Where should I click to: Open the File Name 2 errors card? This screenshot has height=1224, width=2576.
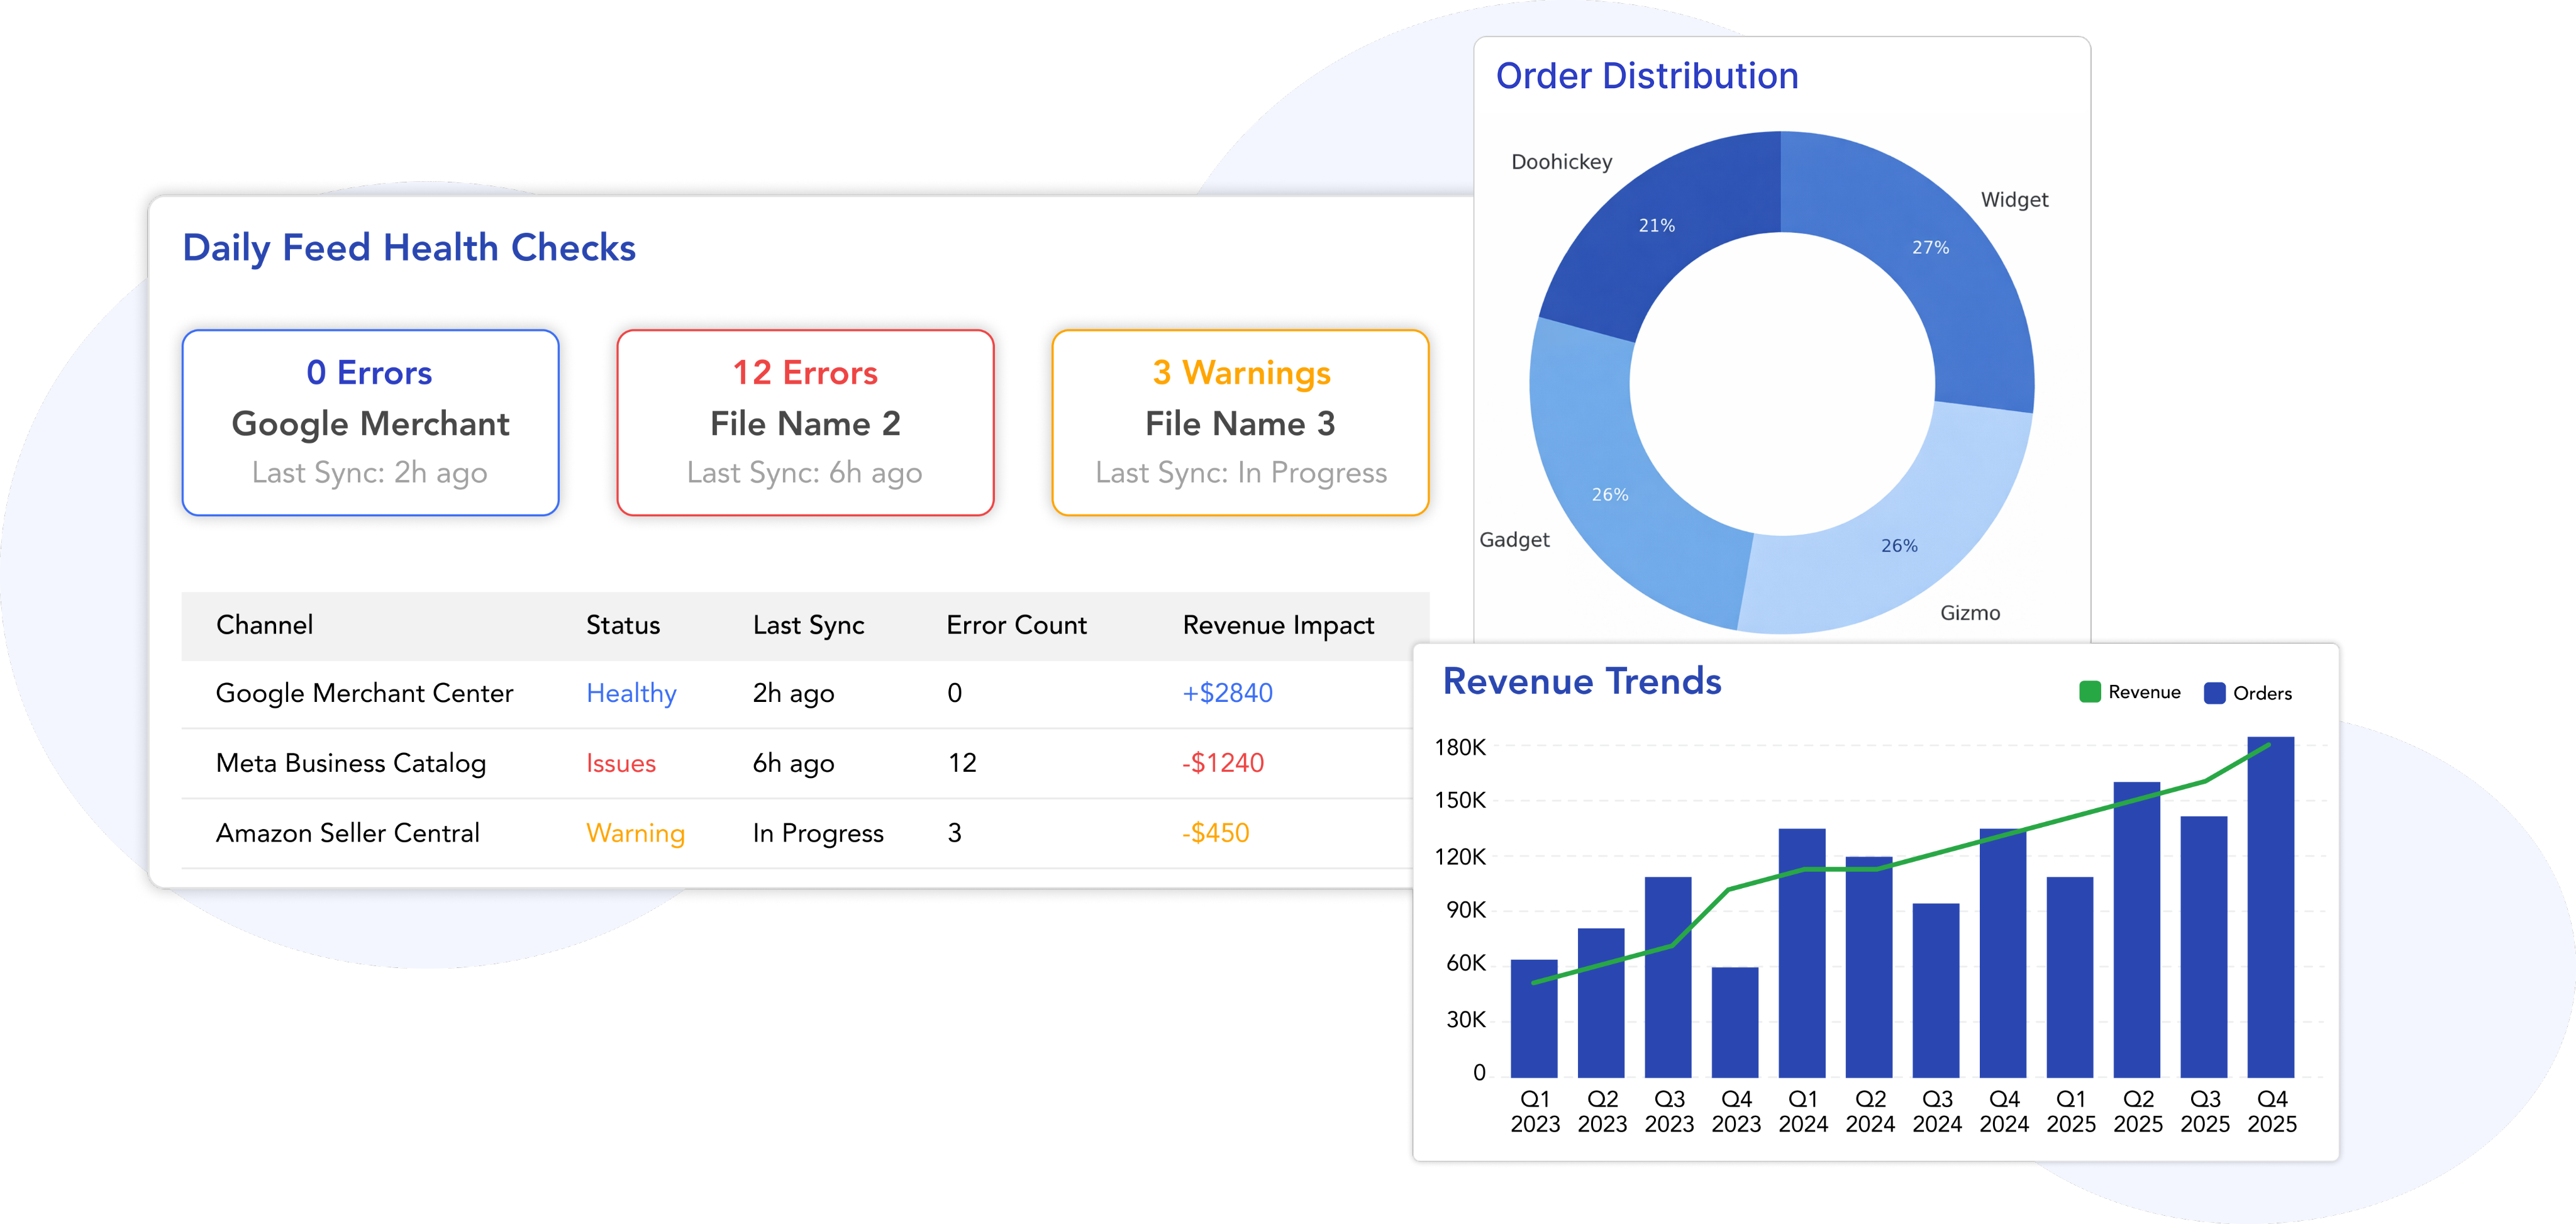click(x=805, y=423)
